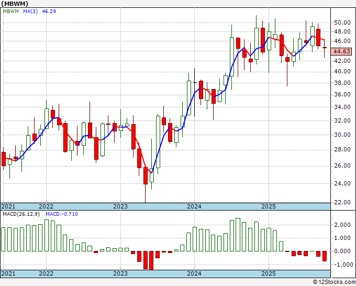356x286 pixels.
Task: Select 2025 on the price chart timeline
Action: [268, 206]
